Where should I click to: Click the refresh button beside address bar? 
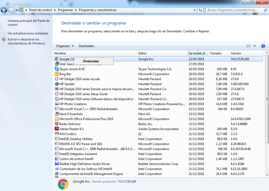coord(200,10)
